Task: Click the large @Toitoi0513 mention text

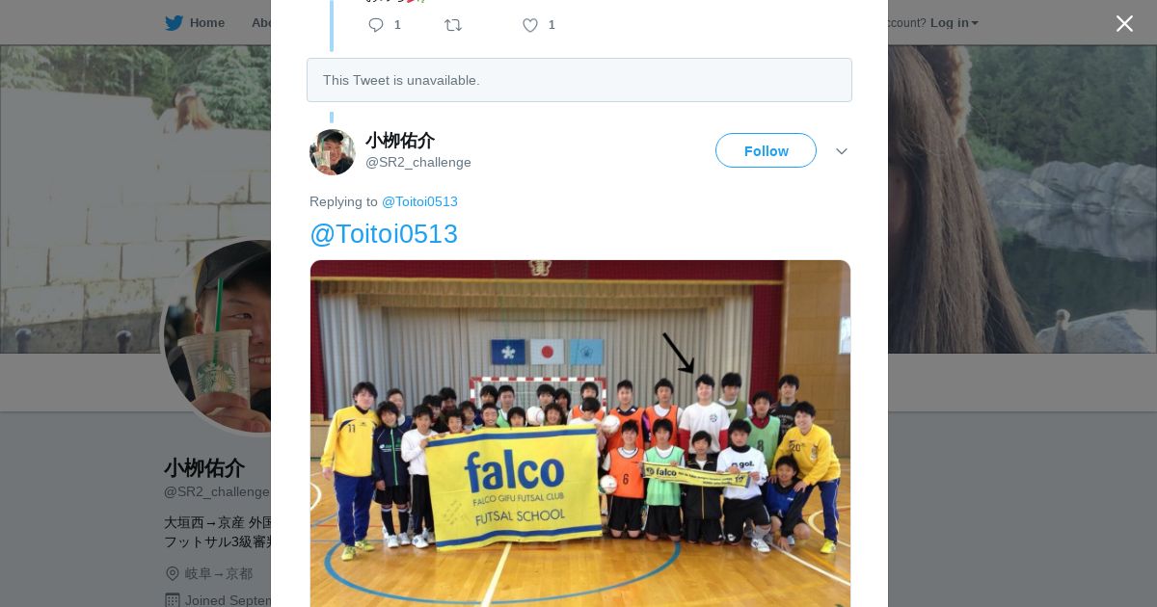Action: 384,234
